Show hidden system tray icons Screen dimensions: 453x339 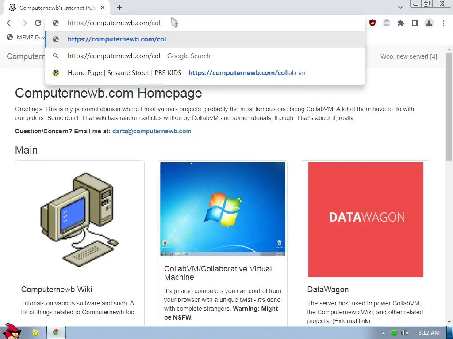coord(384,333)
